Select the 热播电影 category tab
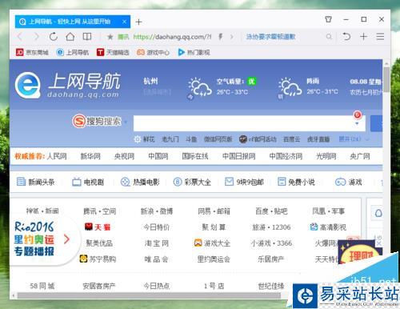Image resolution: width=400 pixels, height=309 pixels. [x=140, y=182]
